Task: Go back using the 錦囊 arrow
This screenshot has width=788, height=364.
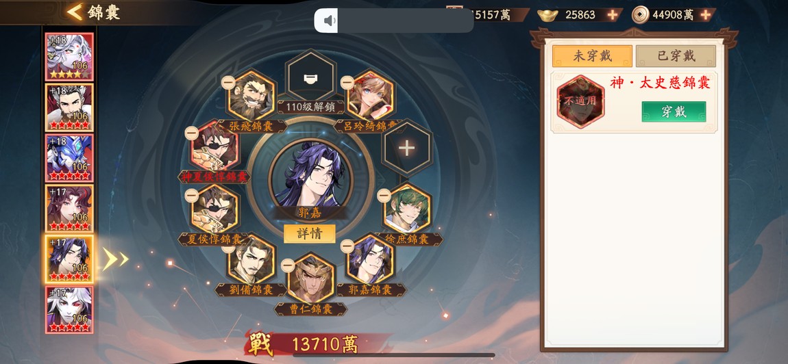Action: [75, 12]
